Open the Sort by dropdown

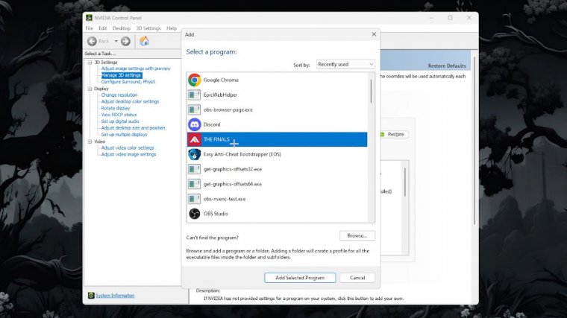coord(345,65)
